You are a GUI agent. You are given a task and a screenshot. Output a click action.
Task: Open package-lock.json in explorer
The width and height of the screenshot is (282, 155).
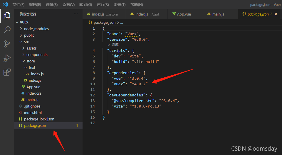(48, 119)
